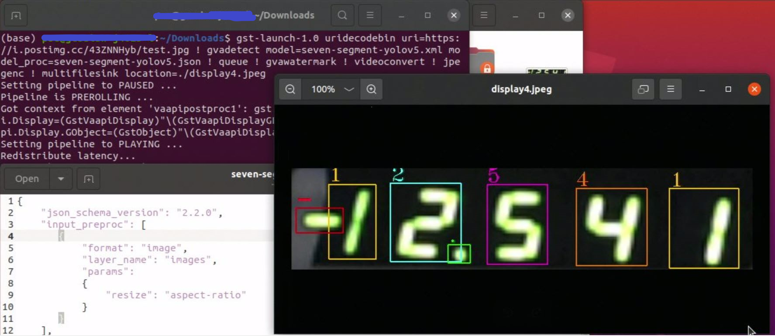
Task: Click the zoom out magnifier in image viewer
Action: click(290, 89)
